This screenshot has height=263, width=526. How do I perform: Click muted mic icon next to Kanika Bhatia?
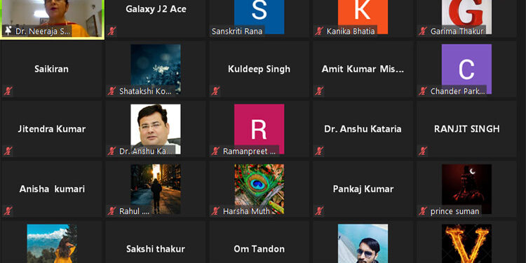point(319,31)
